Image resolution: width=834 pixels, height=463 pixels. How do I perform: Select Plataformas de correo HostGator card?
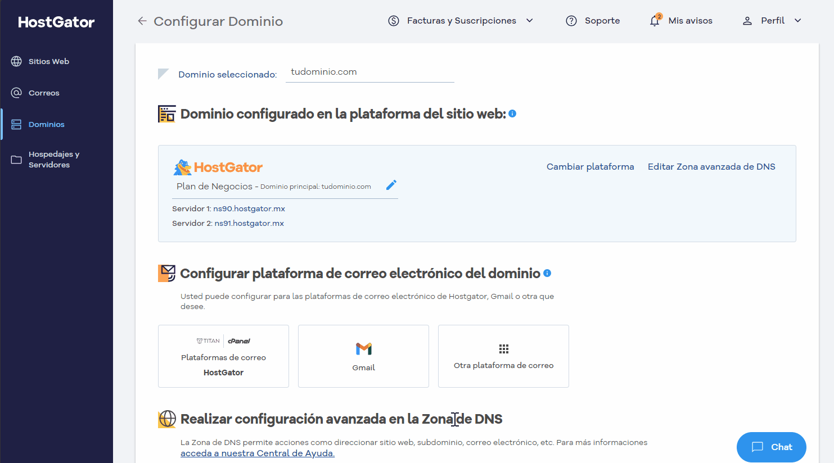click(223, 356)
